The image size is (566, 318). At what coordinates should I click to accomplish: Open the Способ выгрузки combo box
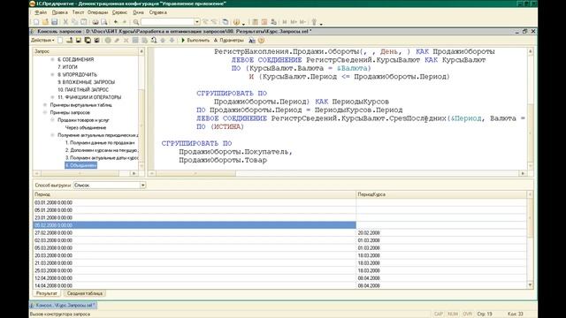tap(110, 185)
